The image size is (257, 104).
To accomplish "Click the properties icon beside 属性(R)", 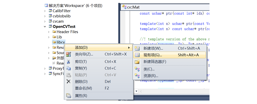I will click(68, 96).
